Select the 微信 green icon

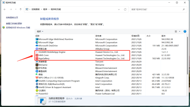point(37,74)
